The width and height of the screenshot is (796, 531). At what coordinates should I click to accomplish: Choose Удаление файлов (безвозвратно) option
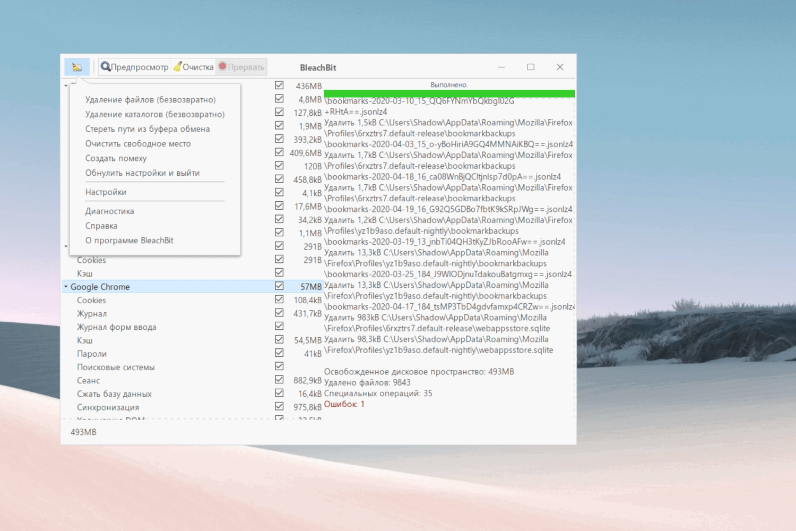click(x=151, y=99)
